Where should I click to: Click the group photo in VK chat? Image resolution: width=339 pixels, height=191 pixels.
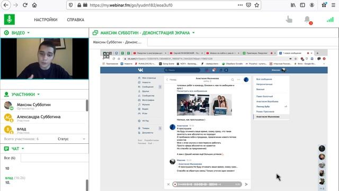pos(193,105)
